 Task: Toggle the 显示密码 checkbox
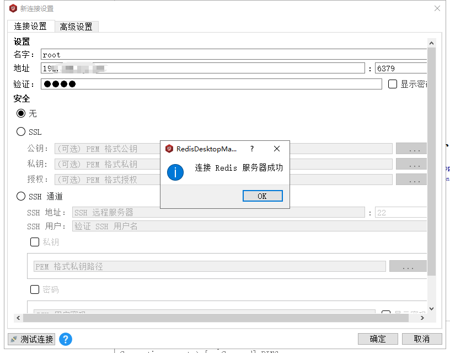click(x=392, y=84)
